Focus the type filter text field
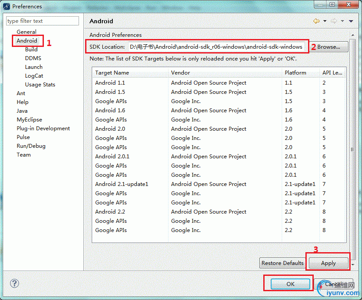Screen dimensions: 362x300 pyautogui.click(x=43, y=21)
